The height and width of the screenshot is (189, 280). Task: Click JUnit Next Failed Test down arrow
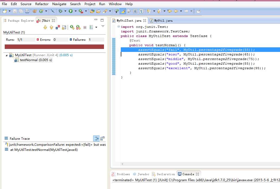click(45, 27)
